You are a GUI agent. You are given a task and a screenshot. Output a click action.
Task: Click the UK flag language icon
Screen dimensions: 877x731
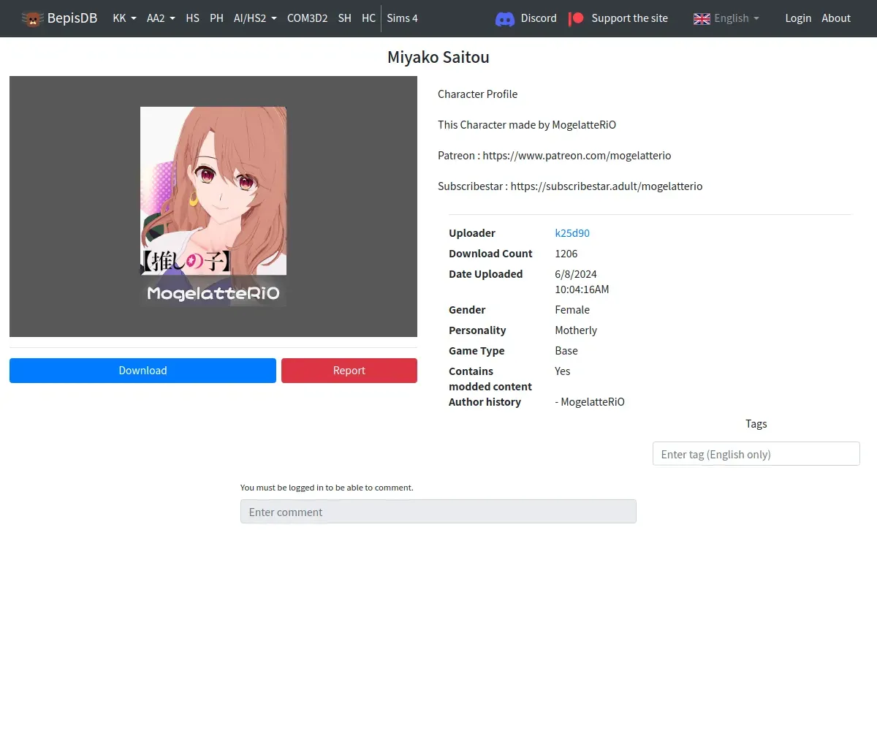[702, 18]
